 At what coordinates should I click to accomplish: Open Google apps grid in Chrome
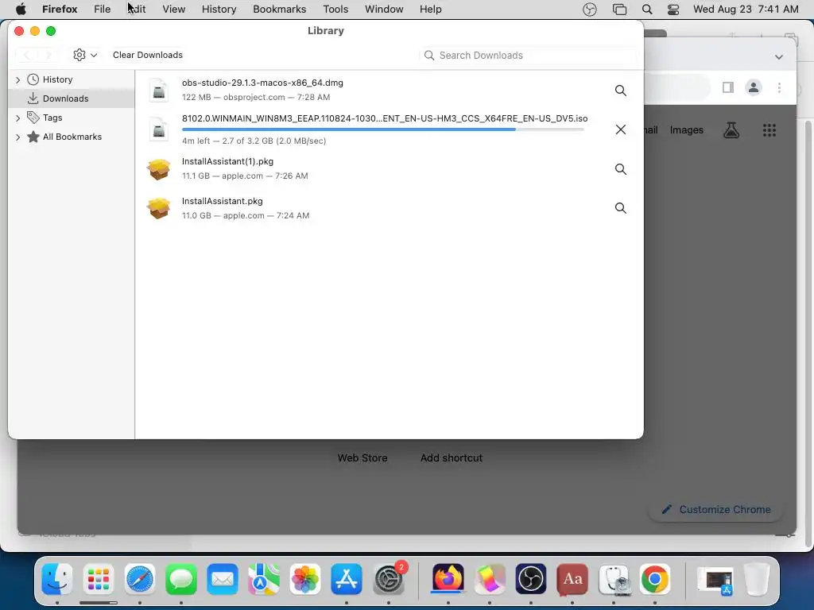769,130
